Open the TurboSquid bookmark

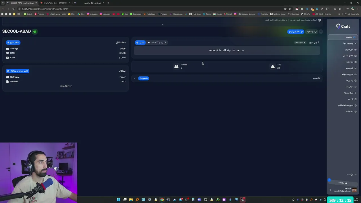149,14
